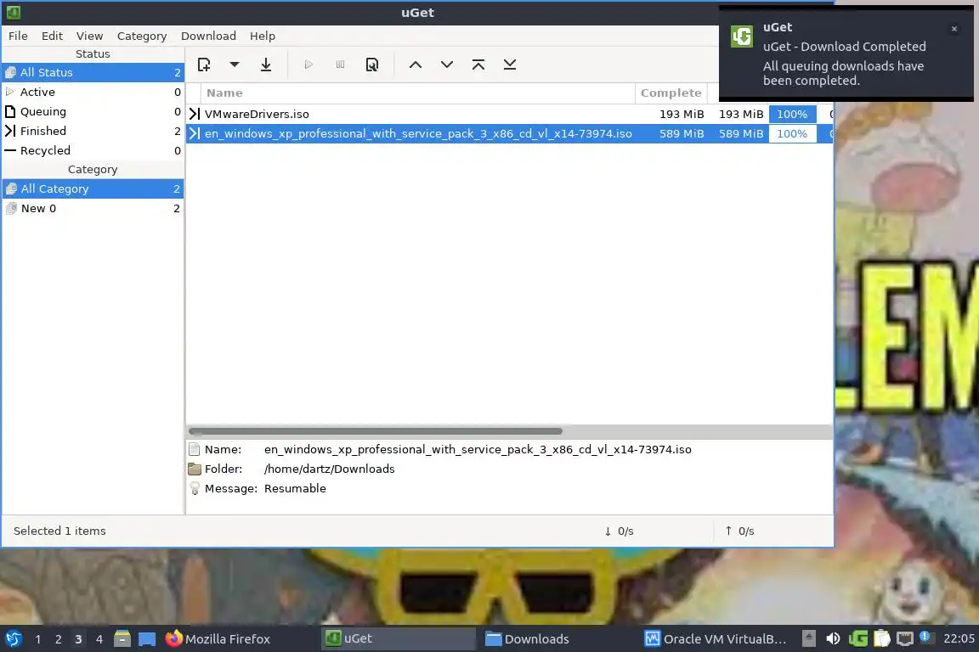Click the show desktop taskbar icon
The image size is (979, 652).
pyautogui.click(x=147, y=639)
